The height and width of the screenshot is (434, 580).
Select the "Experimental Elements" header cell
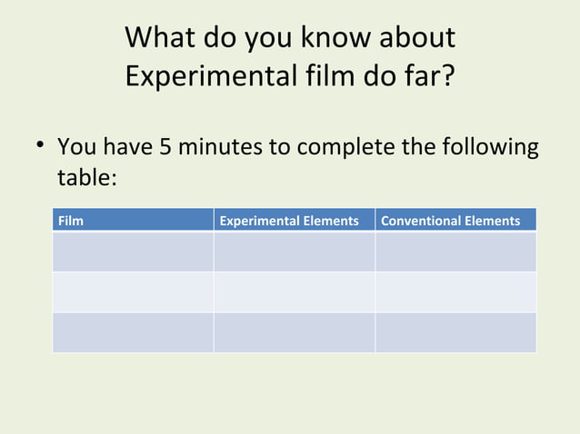(x=294, y=221)
